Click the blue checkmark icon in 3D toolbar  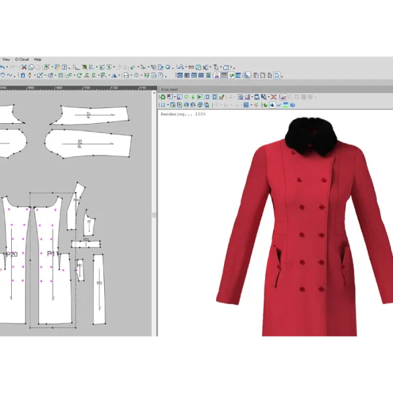point(279,105)
